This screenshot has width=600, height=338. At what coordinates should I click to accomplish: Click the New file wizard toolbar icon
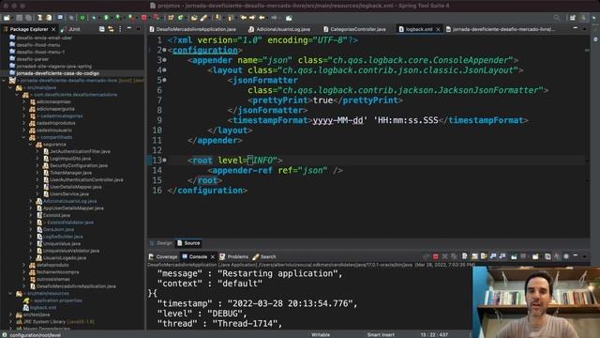coord(7,18)
